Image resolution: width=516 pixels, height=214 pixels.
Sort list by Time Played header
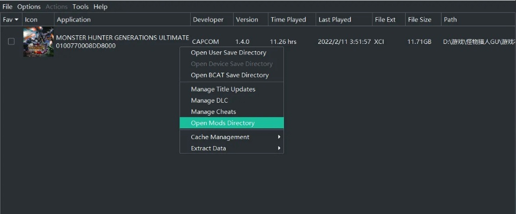click(288, 20)
